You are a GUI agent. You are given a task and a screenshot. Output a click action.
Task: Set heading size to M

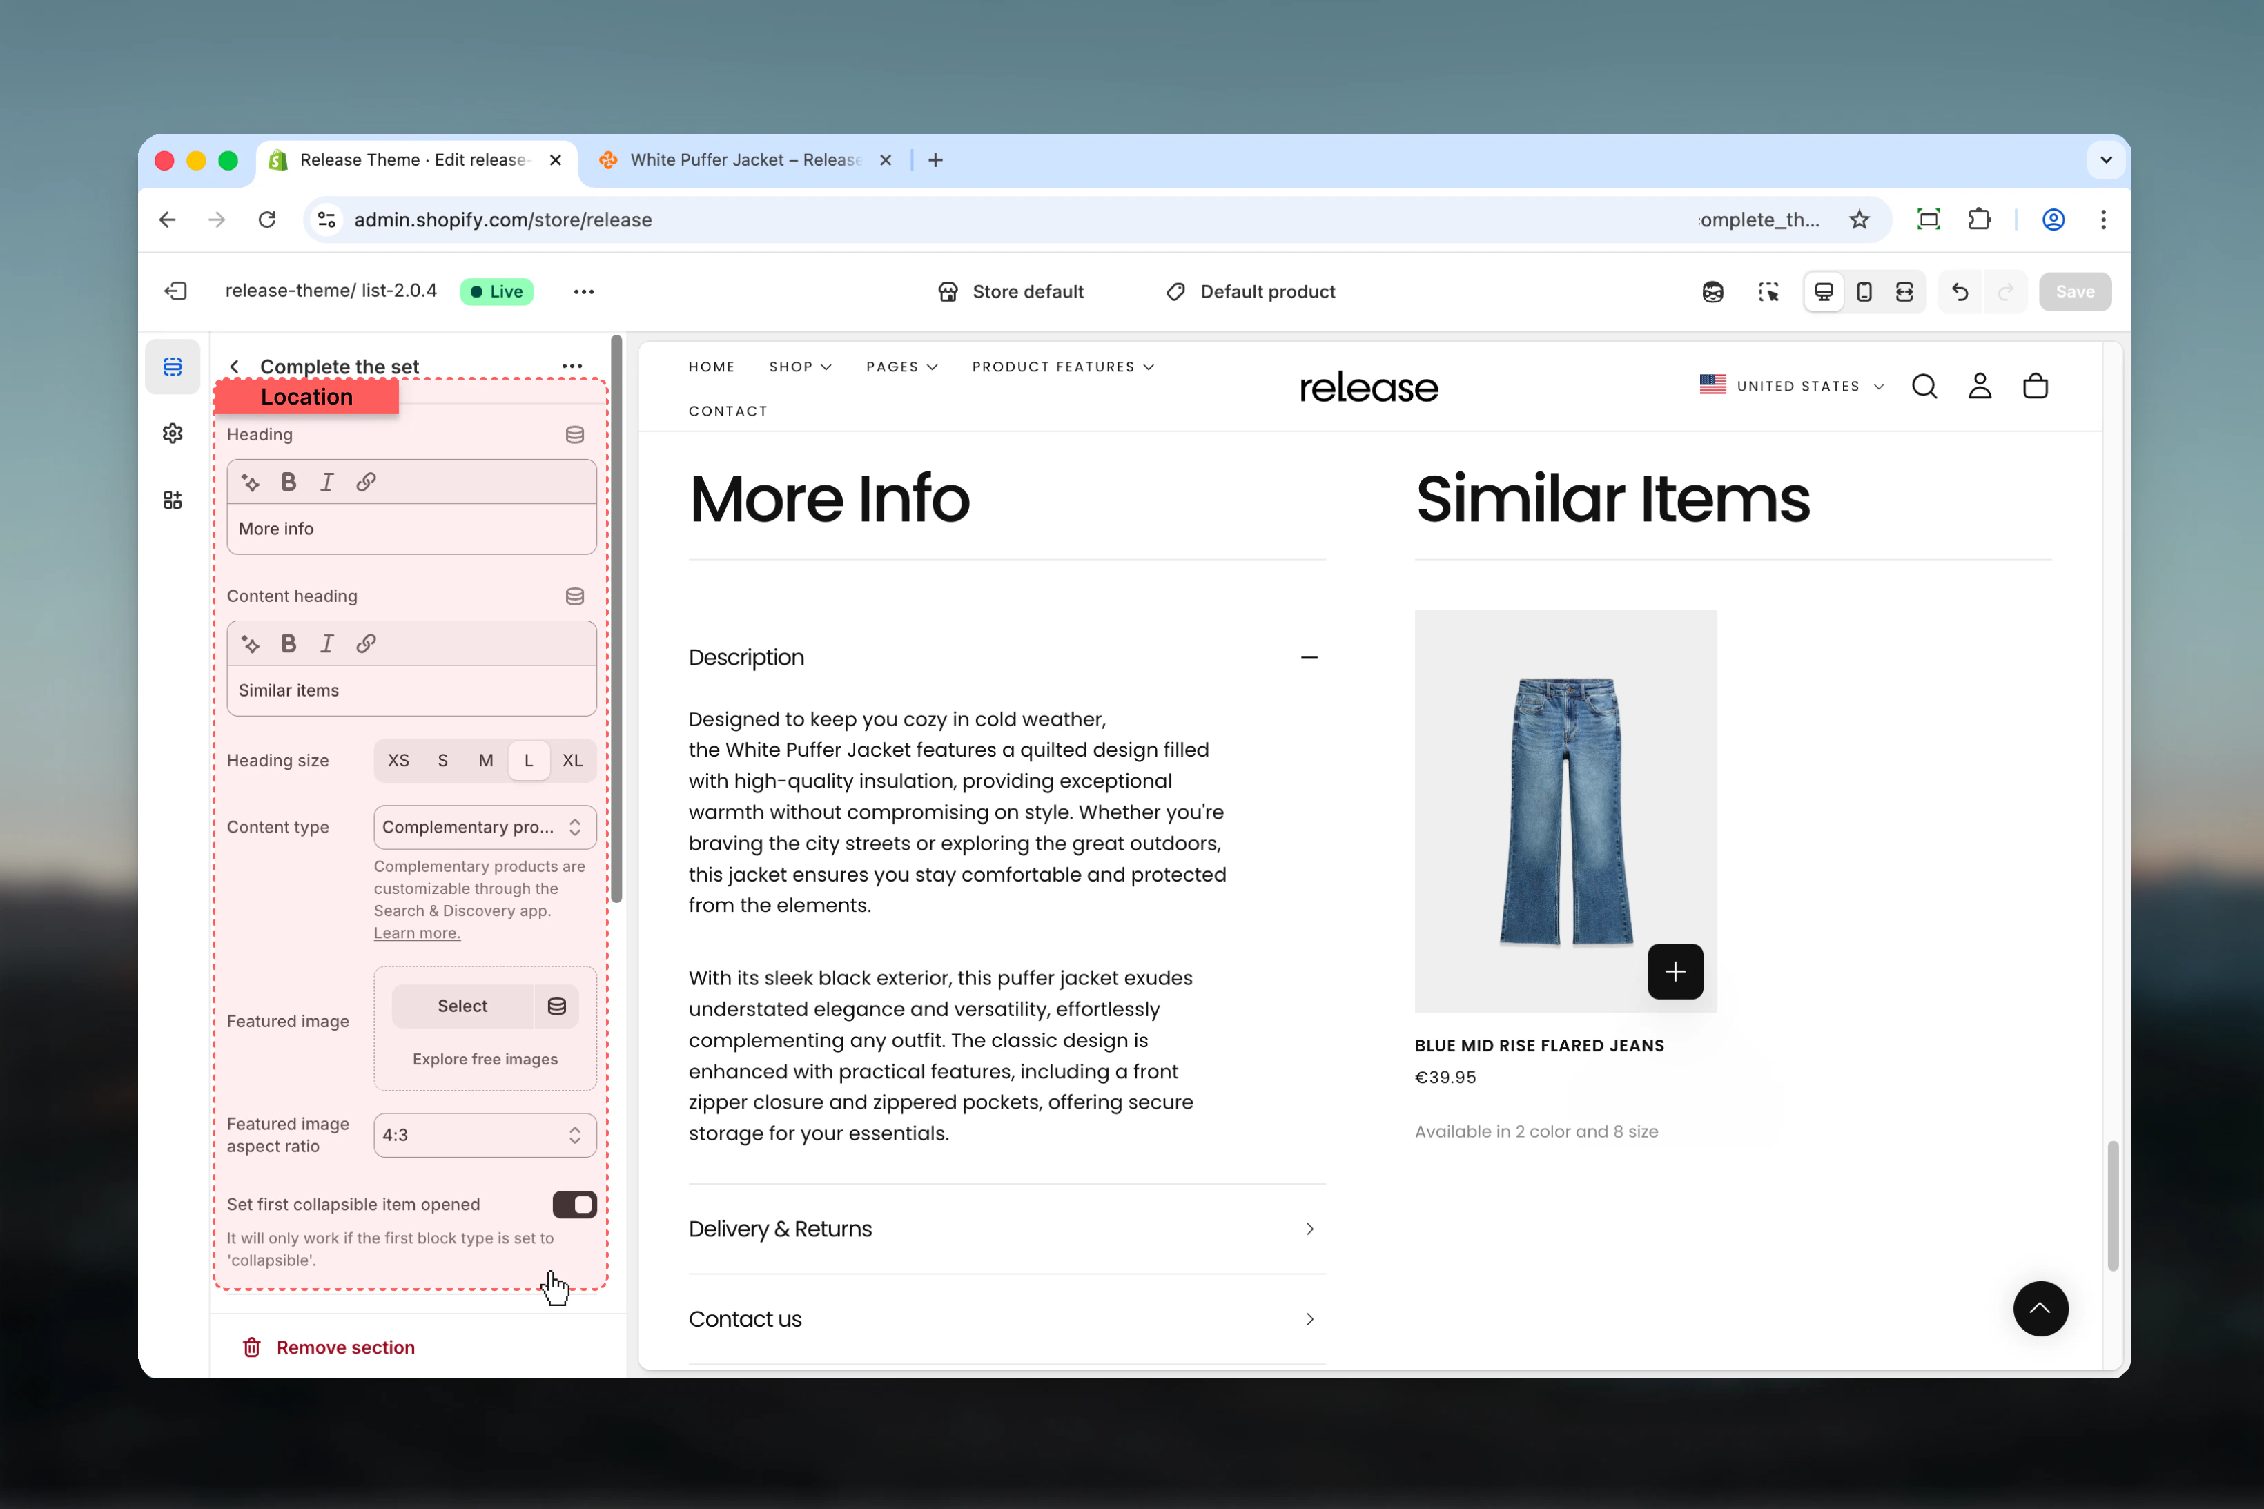point(486,760)
